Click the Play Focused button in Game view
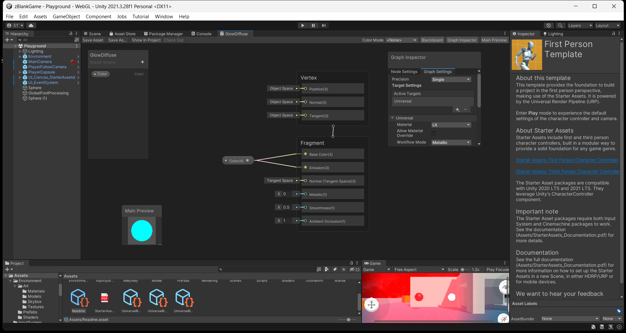This screenshot has height=333, width=626. (497, 270)
